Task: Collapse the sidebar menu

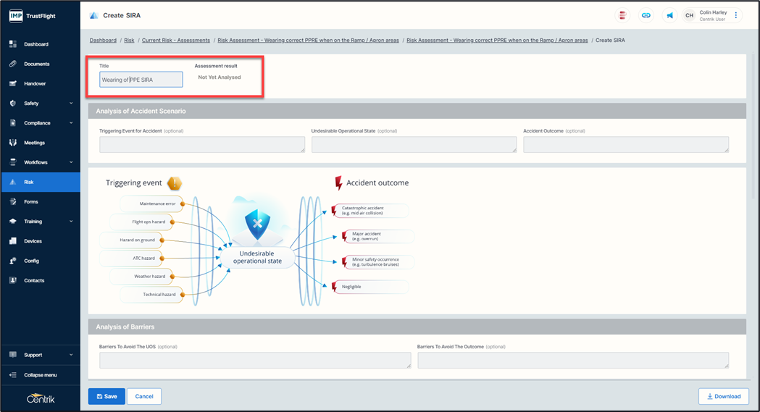Action: point(40,375)
